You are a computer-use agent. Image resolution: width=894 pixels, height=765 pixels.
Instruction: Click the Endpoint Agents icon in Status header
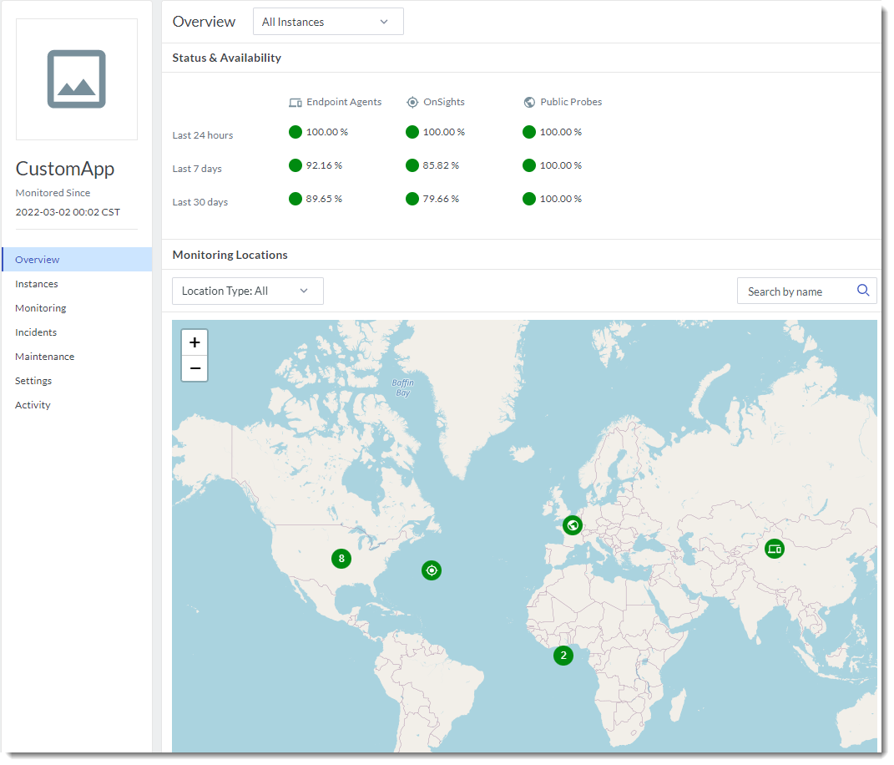coord(294,102)
